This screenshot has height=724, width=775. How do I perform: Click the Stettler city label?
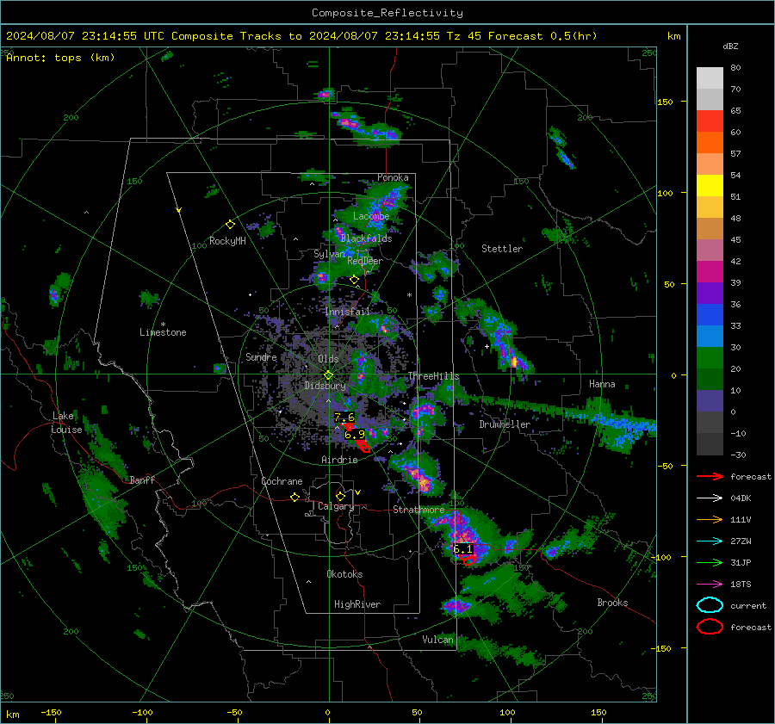click(x=502, y=249)
